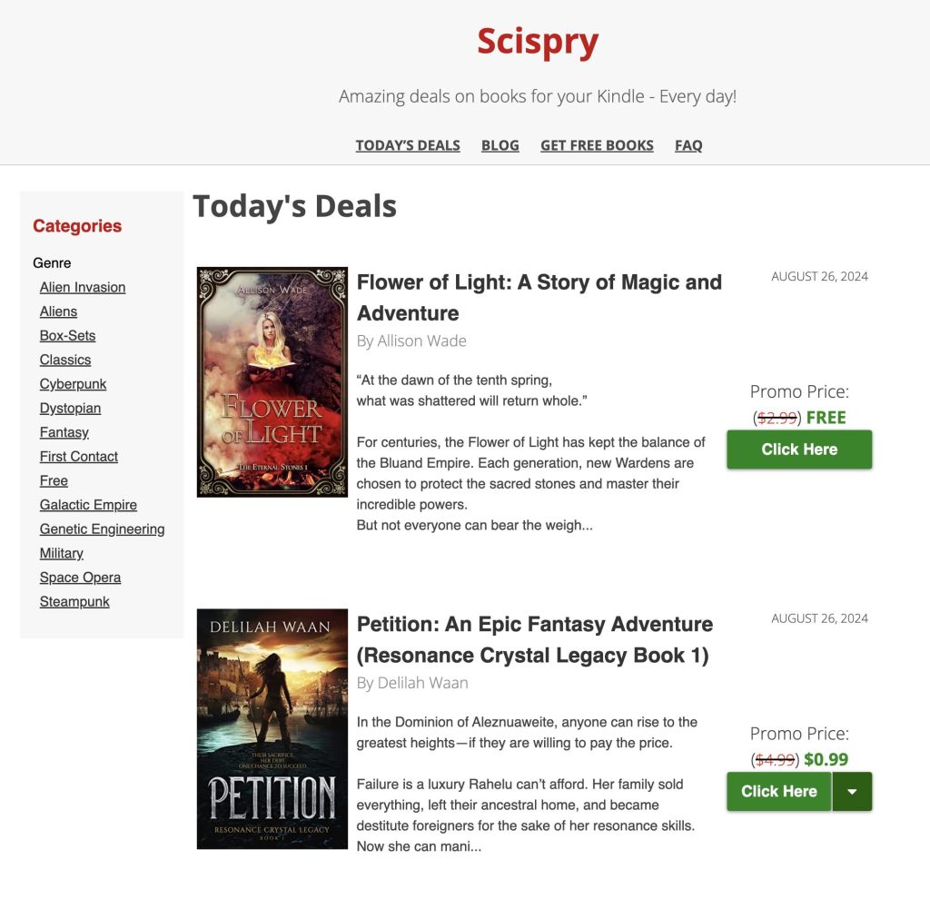Click the Click Here button for Flower of Light
Viewport: 930px width, 899px height.
[x=798, y=449]
